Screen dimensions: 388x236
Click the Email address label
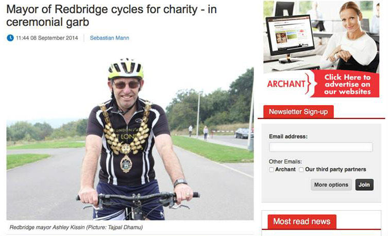tap(288, 137)
